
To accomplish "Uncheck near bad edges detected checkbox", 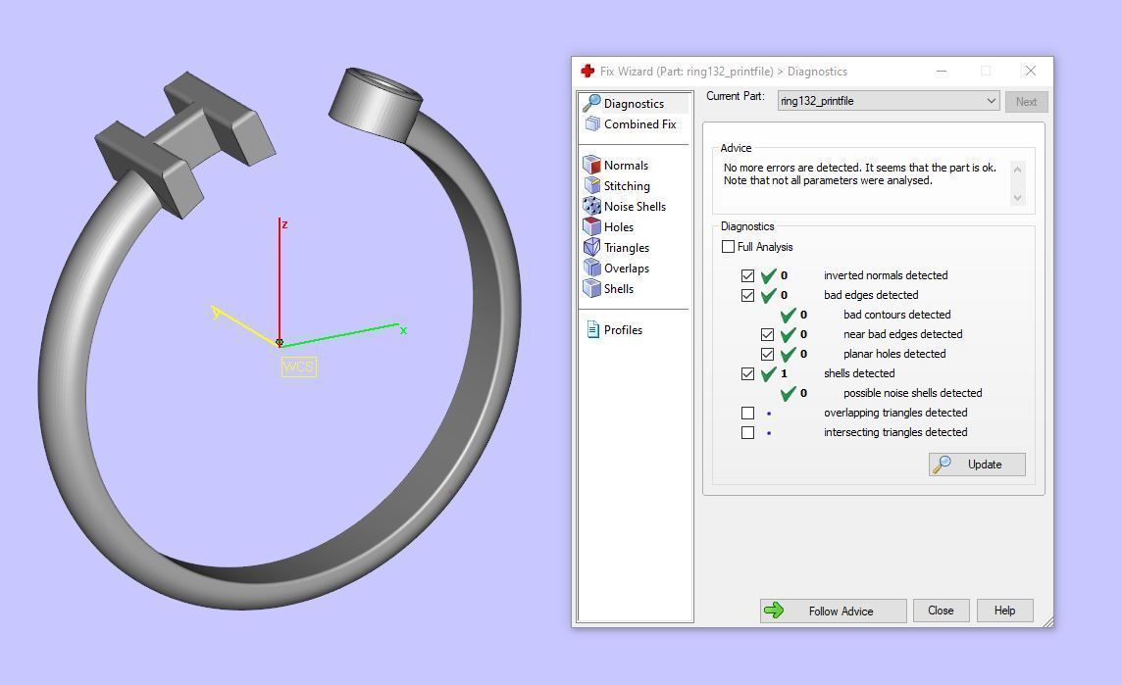I will pyautogui.click(x=767, y=334).
